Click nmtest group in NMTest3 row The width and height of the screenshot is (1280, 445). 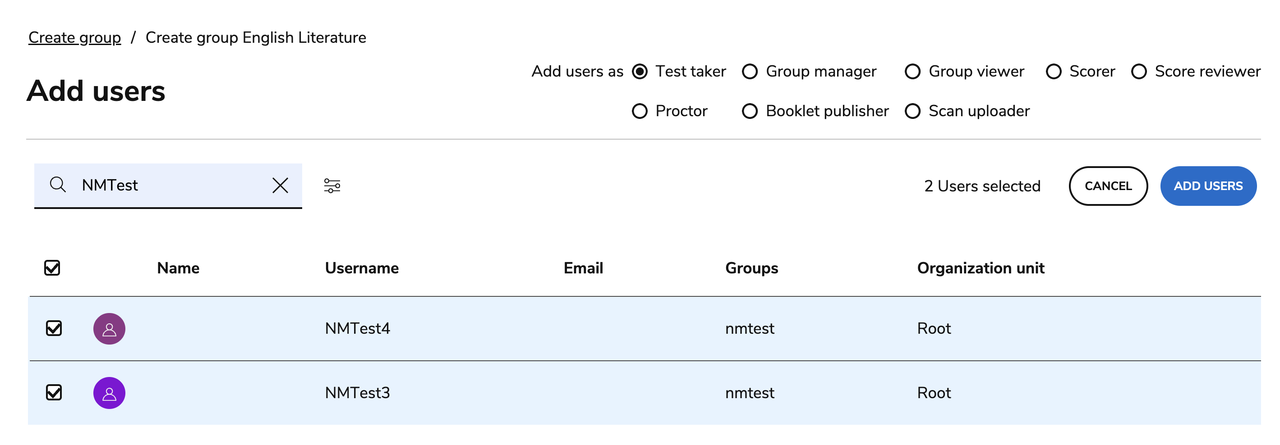point(749,393)
